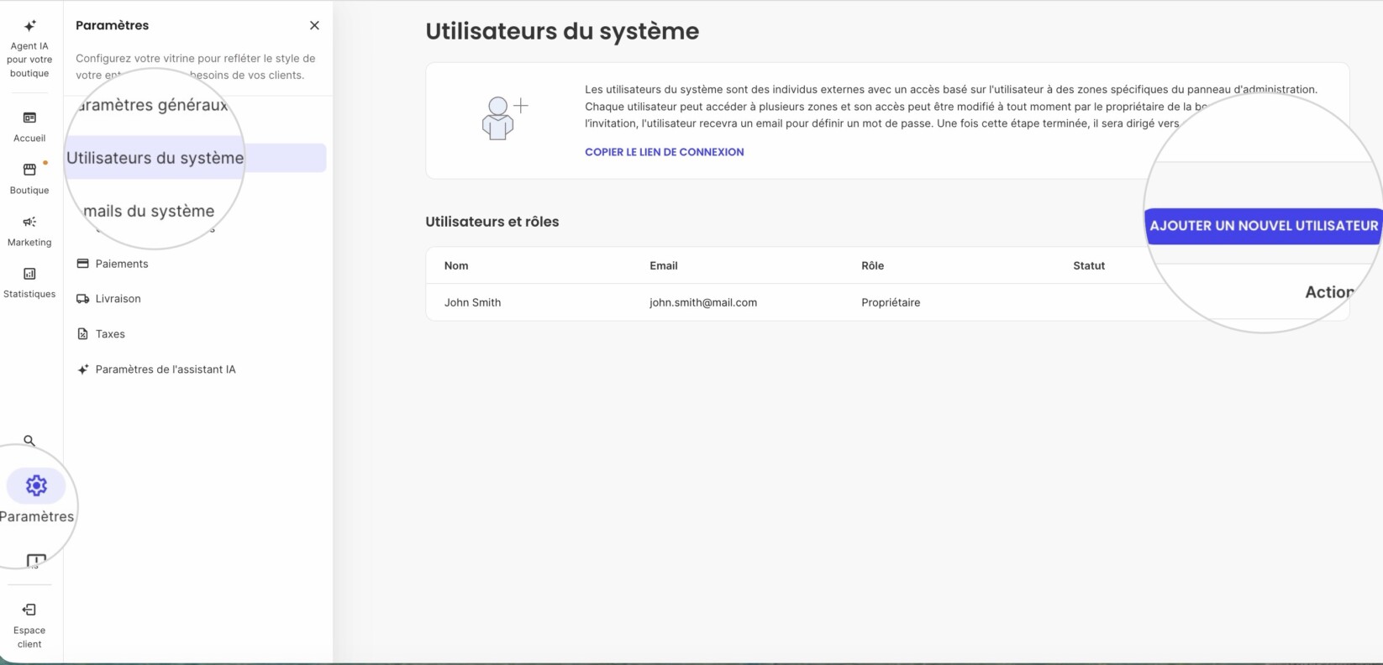Click the Rôle column header

873,265
